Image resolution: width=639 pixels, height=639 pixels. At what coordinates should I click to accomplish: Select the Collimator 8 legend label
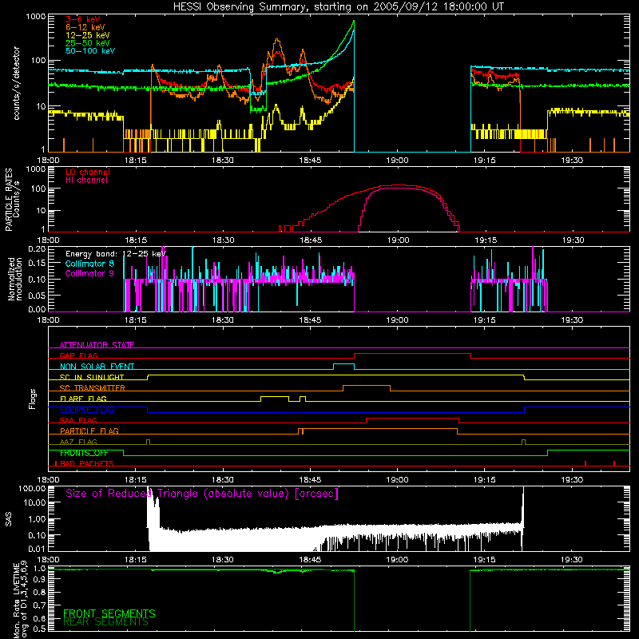point(89,264)
